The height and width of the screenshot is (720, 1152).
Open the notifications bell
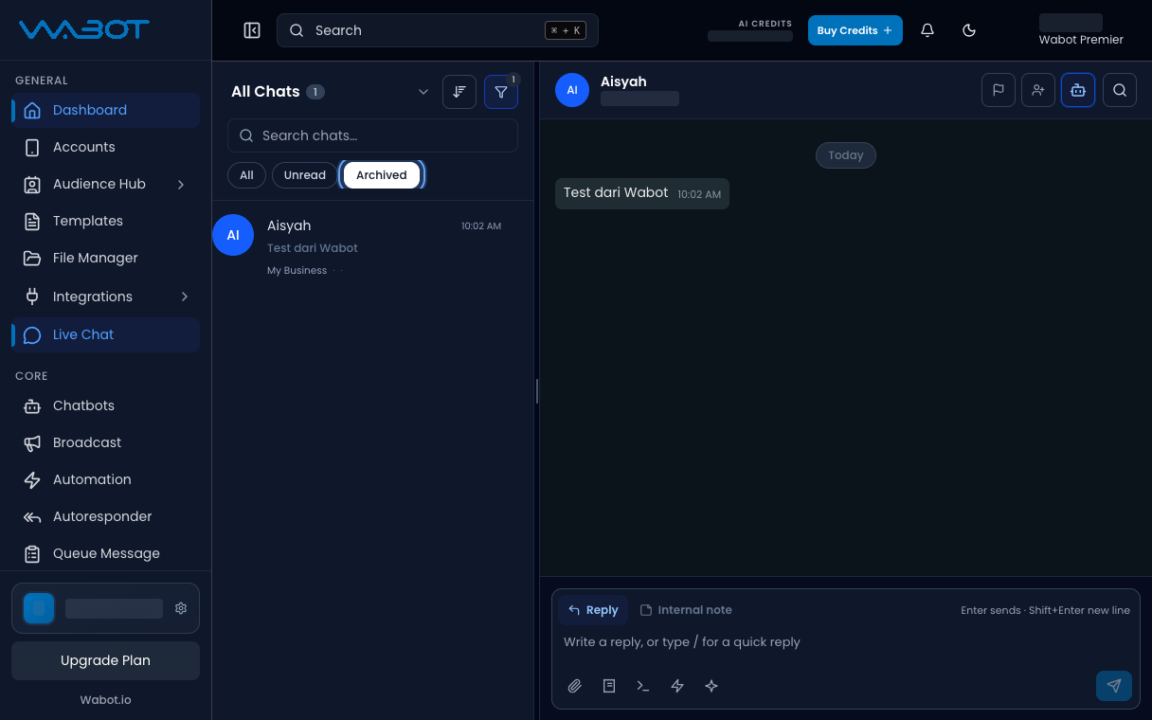click(927, 30)
